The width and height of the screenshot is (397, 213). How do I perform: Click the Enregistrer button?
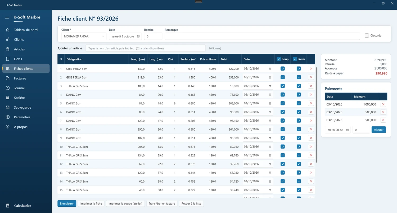(67, 203)
